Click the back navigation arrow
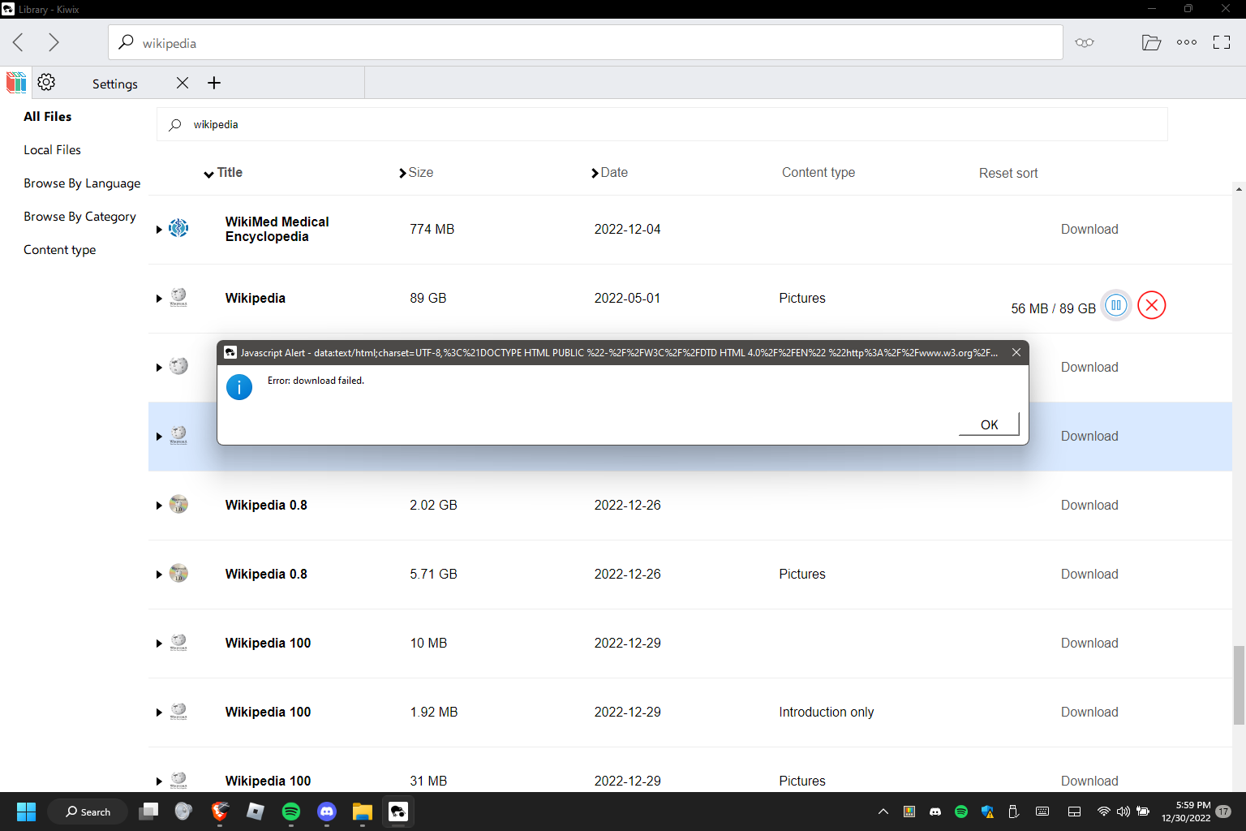 17,42
